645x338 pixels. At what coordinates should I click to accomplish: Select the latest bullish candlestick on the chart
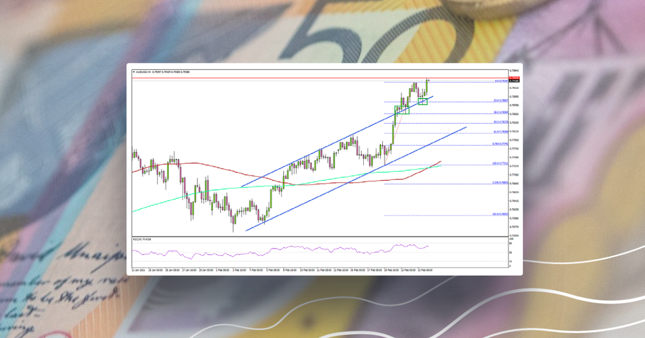pyautogui.click(x=427, y=85)
